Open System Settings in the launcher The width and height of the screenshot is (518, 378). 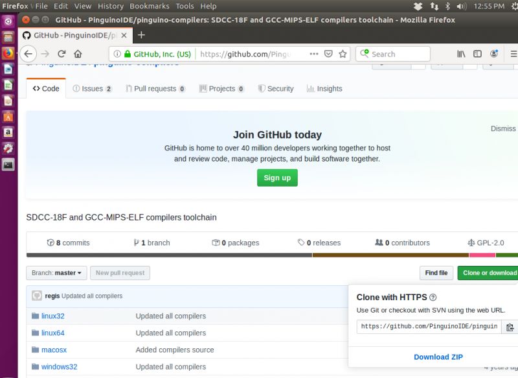8,148
